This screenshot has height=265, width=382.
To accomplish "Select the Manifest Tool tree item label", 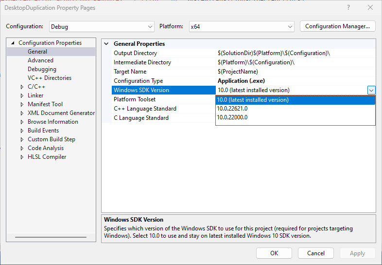I will [x=45, y=104].
